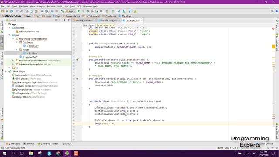Click the Save All toolbar icon
This screenshot has width=279, height=157.
click(7, 11)
